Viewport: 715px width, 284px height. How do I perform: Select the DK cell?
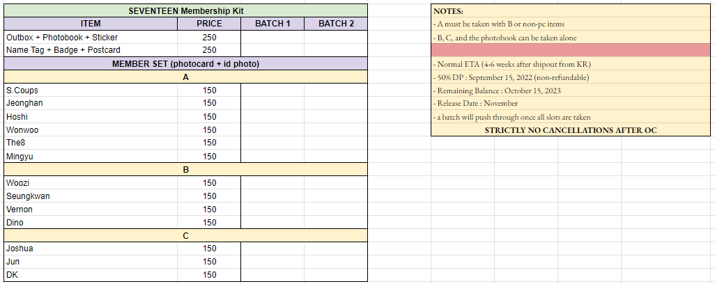[x=91, y=275]
